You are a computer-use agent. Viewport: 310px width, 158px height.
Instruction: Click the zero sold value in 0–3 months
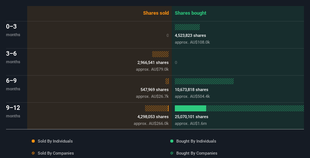(x=168, y=35)
